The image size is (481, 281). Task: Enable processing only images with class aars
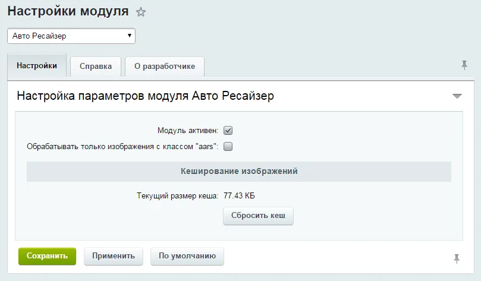(228, 146)
